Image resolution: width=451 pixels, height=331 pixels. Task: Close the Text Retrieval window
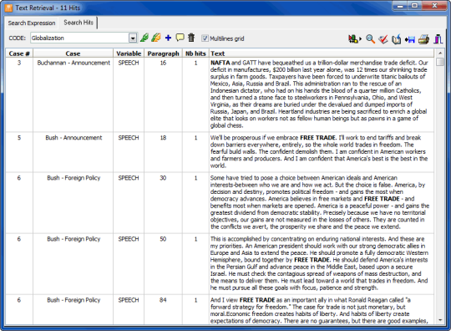(434, 6)
